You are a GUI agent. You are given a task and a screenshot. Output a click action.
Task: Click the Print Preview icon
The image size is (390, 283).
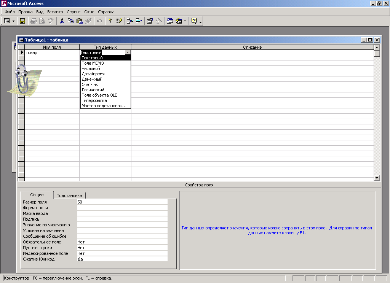(42, 21)
